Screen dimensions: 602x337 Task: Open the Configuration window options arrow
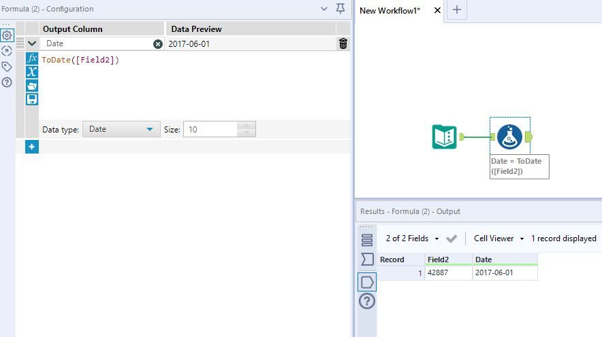point(324,9)
